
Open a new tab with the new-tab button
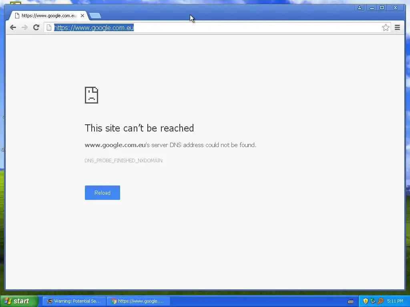(x=95, y=16)
